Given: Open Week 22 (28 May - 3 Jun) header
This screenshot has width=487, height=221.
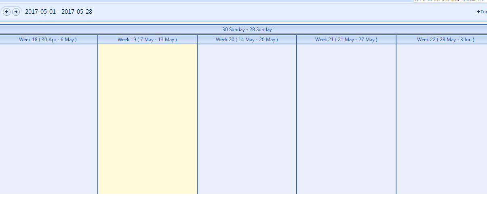Looking at the screenshot, I should click(442, 40).
